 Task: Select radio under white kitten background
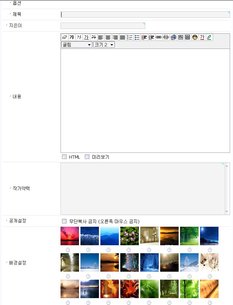click(210, 276)
